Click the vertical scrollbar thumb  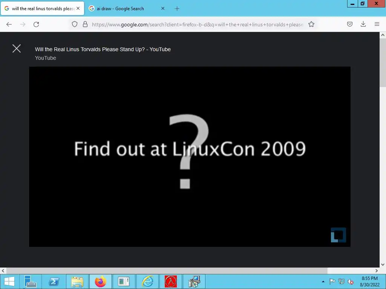tap(383, 62)
